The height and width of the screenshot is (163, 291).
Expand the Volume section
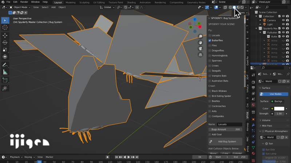[260, 120]
